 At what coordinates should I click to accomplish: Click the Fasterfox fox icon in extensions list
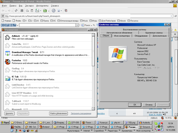[8, 62]
